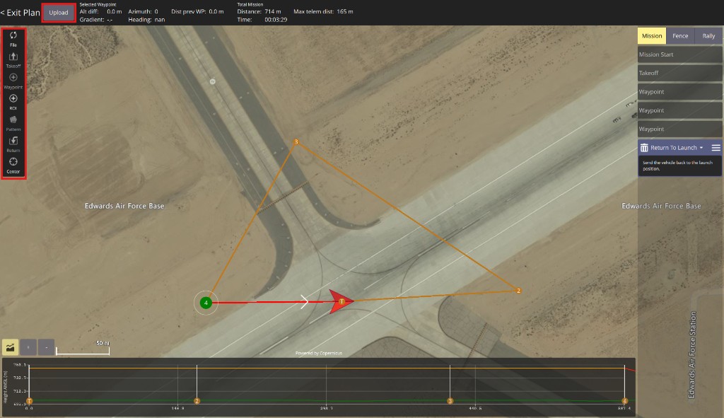Click the Azimuth value in the top bar
The height and width of the screenshot is (418, 724).
pos(156,11)
